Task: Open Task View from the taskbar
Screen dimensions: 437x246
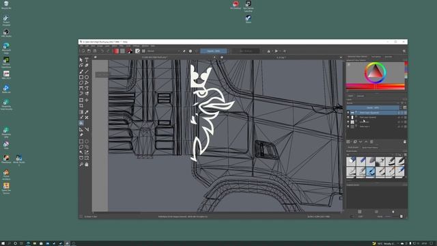Action: (21, 243)
